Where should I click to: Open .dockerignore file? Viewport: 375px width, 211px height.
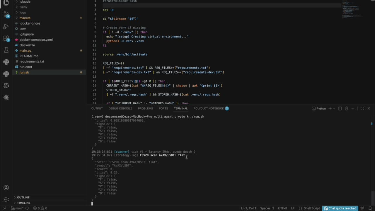[x=49, y=23]
